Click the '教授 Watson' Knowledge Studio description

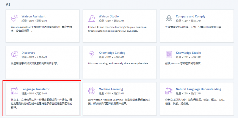click(x=183, y=63)
